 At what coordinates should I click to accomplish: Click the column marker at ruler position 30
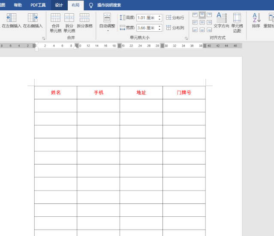pyautogui.click(x=163, y=46)
